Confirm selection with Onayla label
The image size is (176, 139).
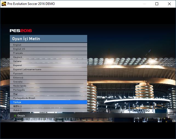[x=21, y=116]
